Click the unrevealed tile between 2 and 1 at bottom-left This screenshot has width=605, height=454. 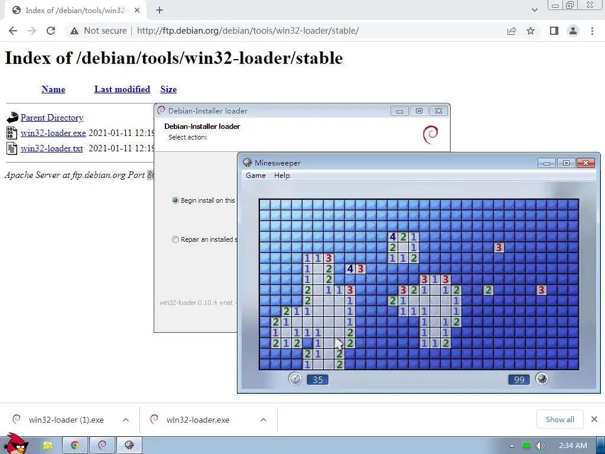pyautogui.click(x=307, y=343)
